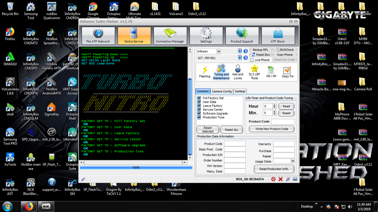Image resolution: width=378 pixels, height=212 pixels.
Task: Uncheck Production Tune option
Action: click(x=199, y=117)
